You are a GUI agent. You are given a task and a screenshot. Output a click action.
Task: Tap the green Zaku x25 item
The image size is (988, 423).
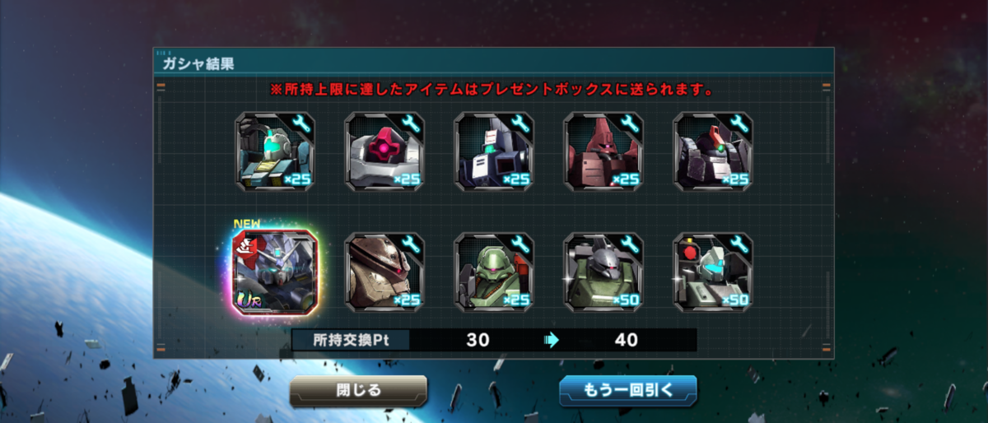pyautogui.click(x=494, y=272)
